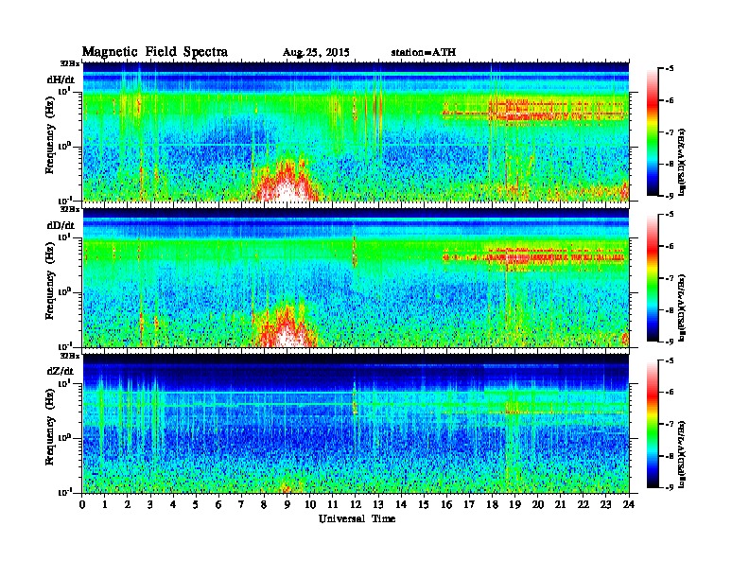Click hour tick label 16 on time axis
This screenshot has width=749, height=579.
(x=446, y=504)
